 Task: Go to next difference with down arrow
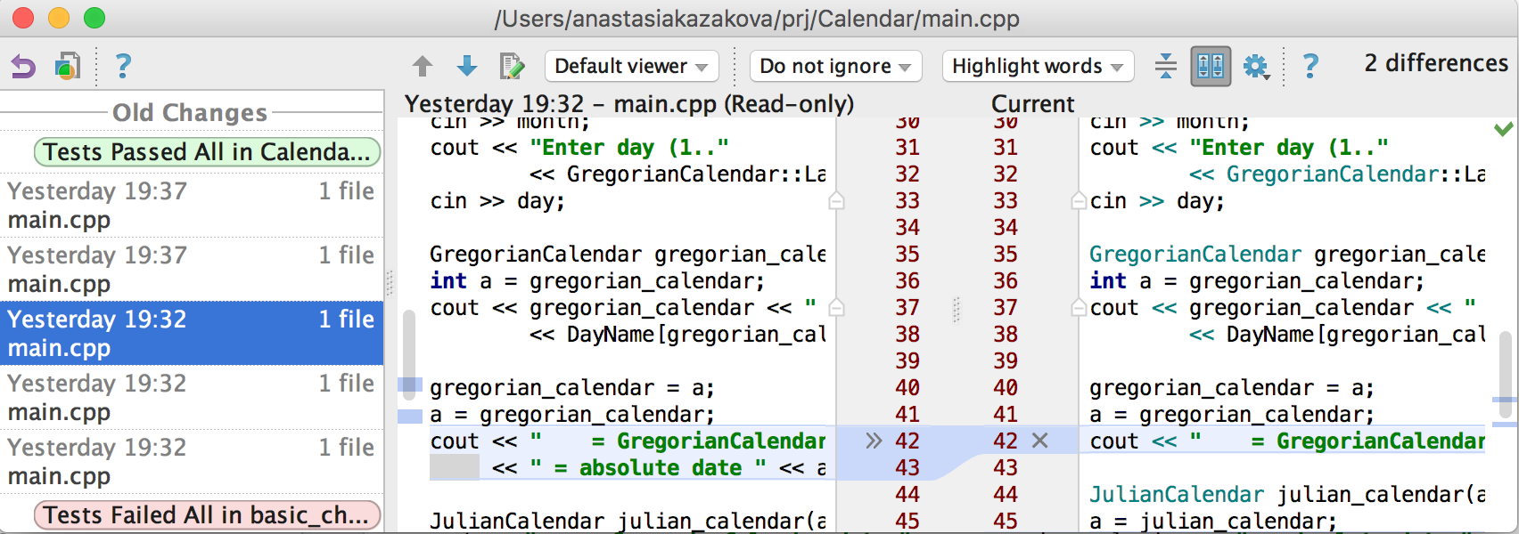pos(467,66)
